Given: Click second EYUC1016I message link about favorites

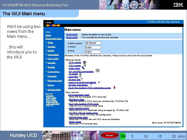Looking at the screenshot, I should pyautogui.click(x=72, y=37).
